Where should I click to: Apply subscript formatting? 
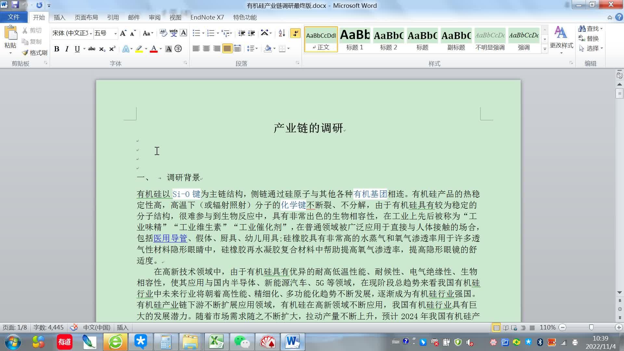click(102, 49)
